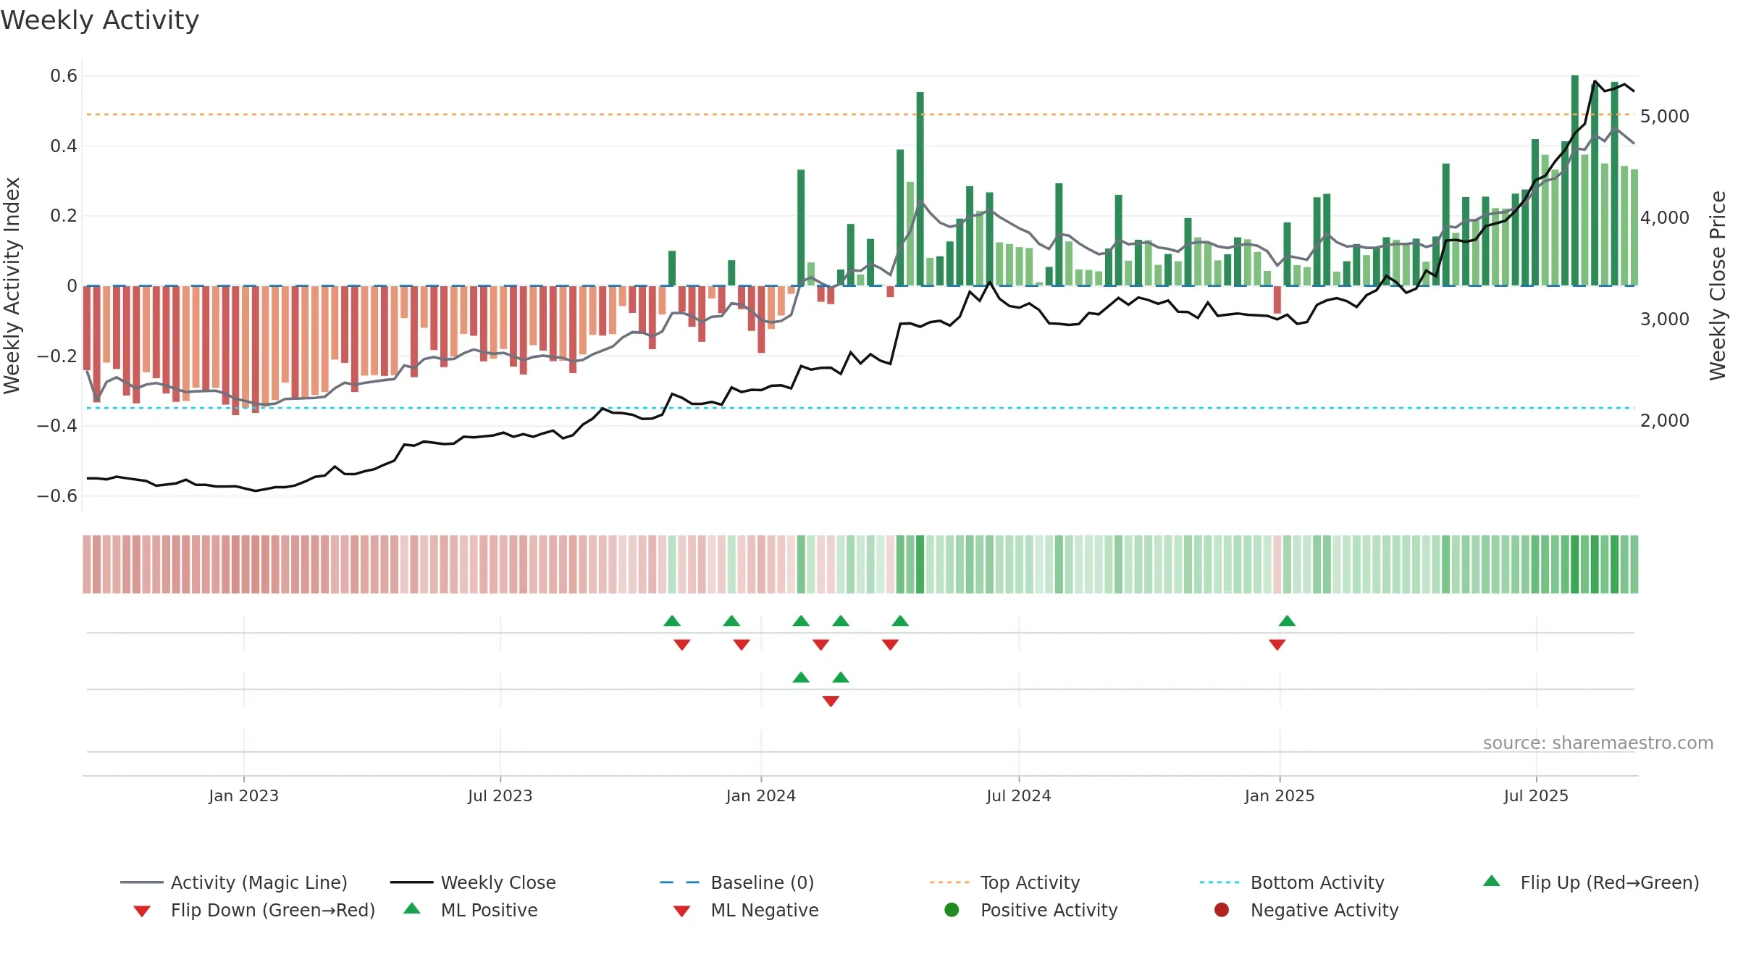1738x978 pixels.
Task: Toggle the Bottom Activity legend entry
Action: [1292, 882]
